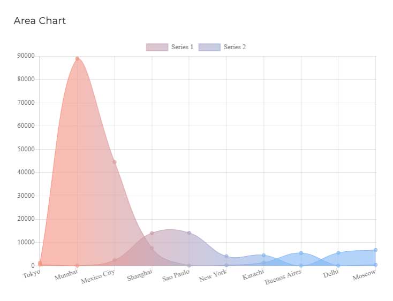Select Series 2 data point at Karachi

click(x=263, y=255)
